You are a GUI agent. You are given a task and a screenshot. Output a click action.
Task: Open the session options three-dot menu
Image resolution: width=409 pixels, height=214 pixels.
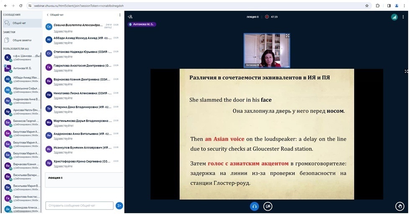(x=403, y=17)
